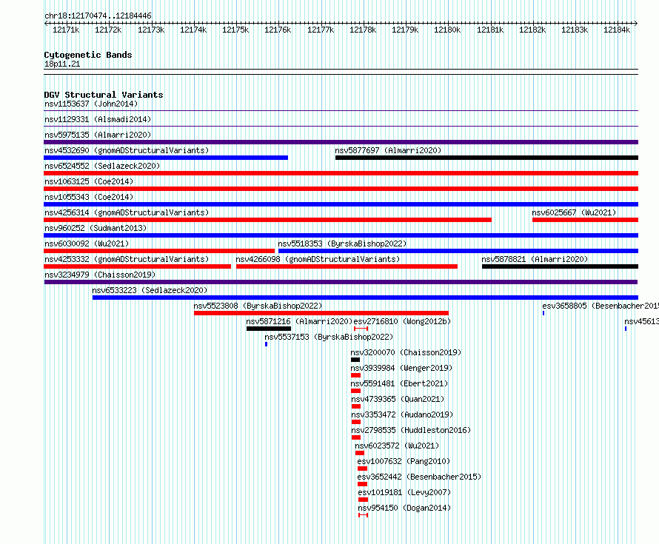Click the red nsv954150 bracket marker

click(363, 515)
